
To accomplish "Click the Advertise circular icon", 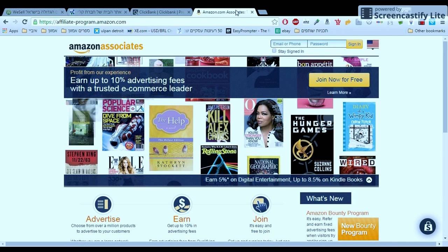I will point(103,204).
